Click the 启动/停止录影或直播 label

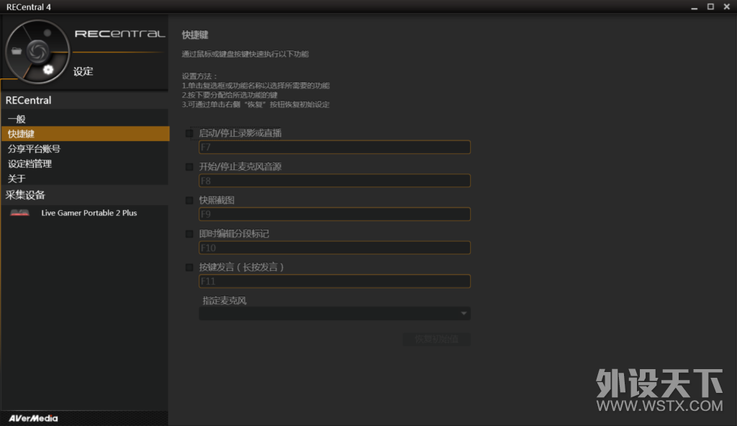tap(240, 133)
